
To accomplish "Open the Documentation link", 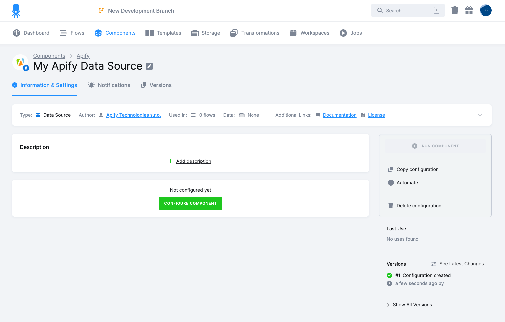I will point(340,115).
